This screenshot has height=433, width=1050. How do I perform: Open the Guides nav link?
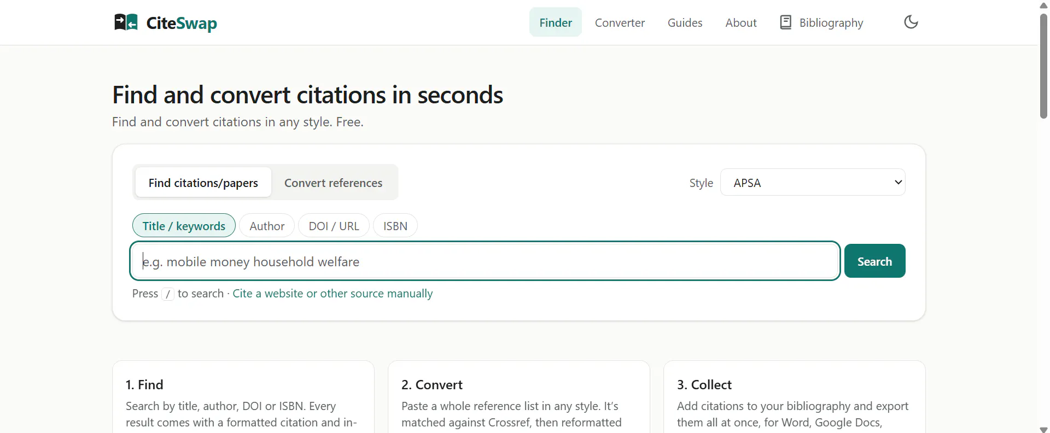tap(685, 22)
